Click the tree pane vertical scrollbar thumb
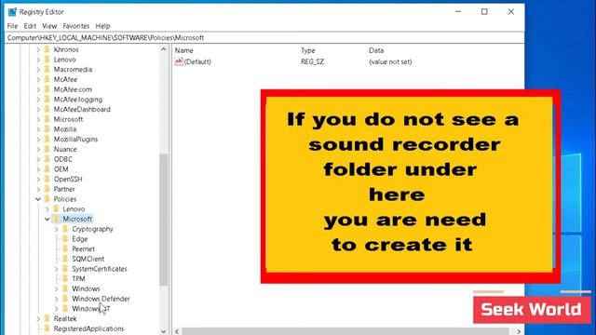This screenshot has height=335, width=596. click(x=164, y=220)
